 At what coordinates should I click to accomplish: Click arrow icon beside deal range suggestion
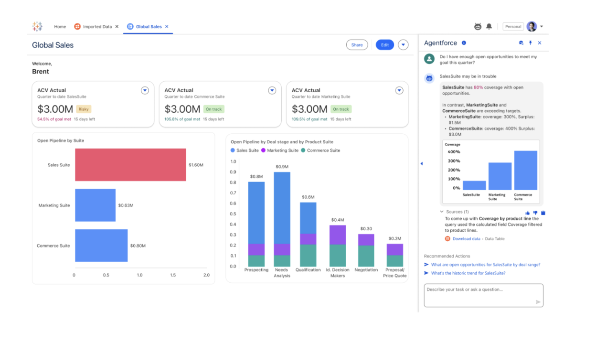(x=426, y=265)
